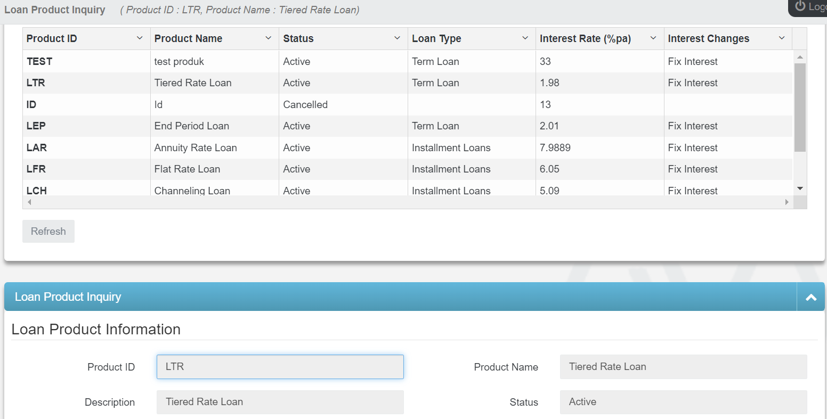Click the Refresh button
Screen dimensions: 827x419
tap(48, 231)
